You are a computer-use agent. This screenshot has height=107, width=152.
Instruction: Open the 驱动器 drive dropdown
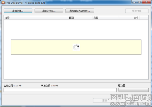(134, 90)
